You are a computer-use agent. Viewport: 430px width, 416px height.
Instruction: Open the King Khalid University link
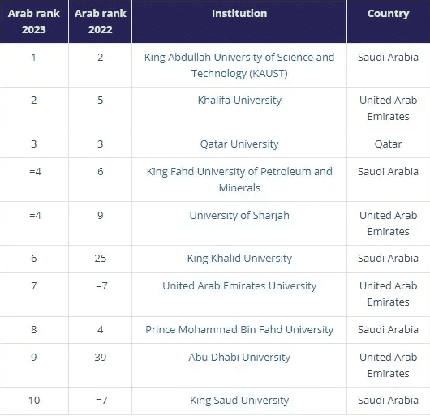pyautogui.click(x=239, y=259)
